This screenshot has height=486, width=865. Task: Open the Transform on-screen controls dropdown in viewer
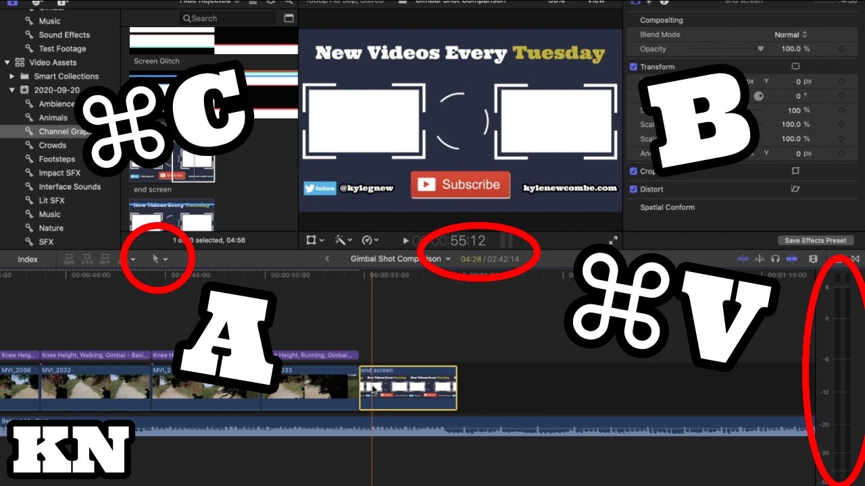coord(315,240)
